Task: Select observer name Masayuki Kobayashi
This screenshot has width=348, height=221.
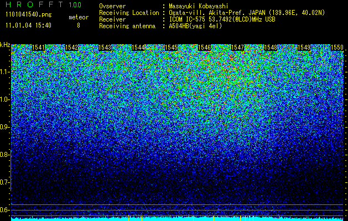Action: 199,6
